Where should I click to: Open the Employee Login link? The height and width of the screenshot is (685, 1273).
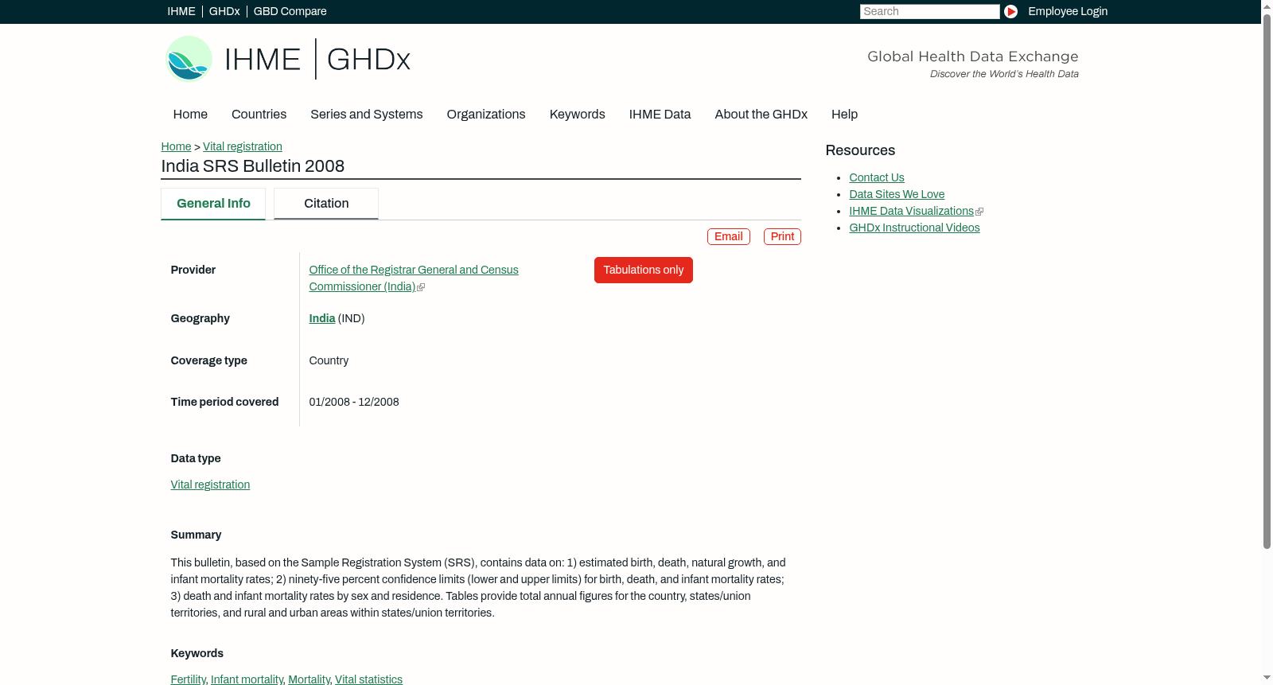[1068, 11]
